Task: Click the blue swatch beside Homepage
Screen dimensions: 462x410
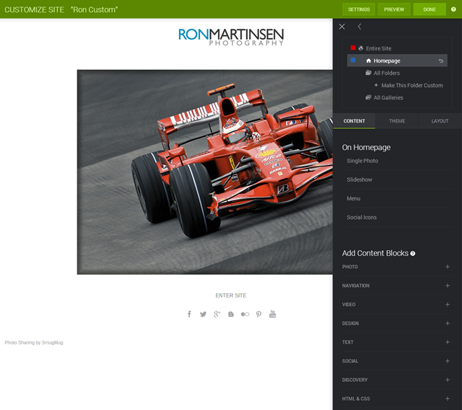Action: tap(353, 61)
